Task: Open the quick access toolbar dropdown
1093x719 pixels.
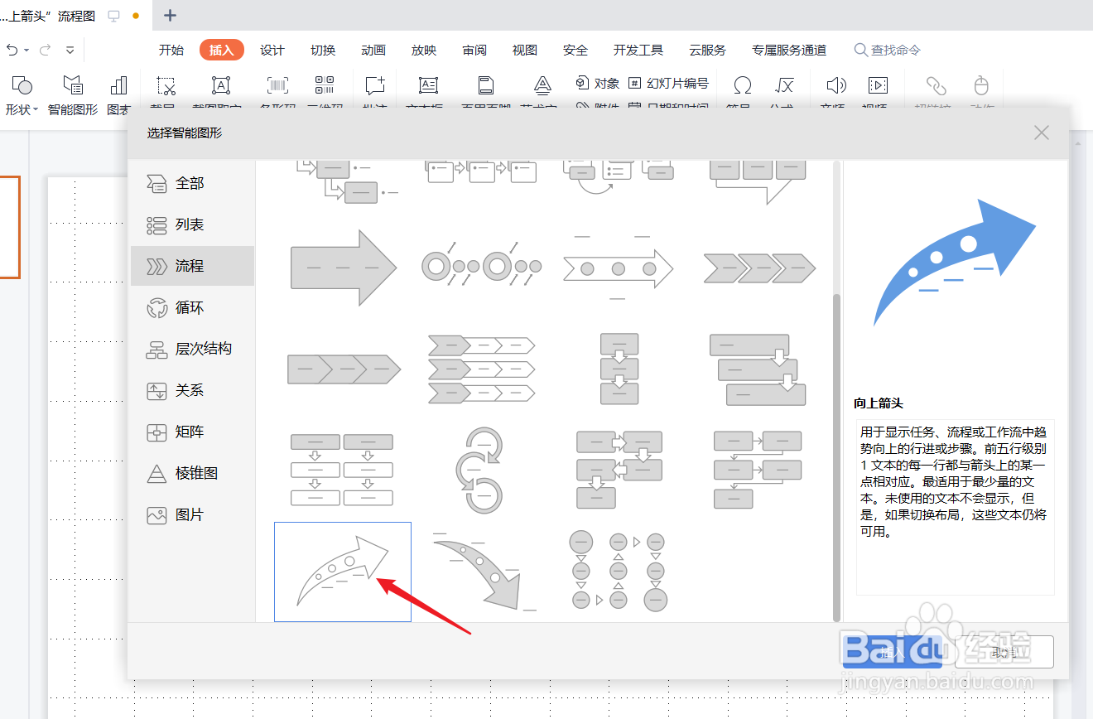Action: [70, 50]
